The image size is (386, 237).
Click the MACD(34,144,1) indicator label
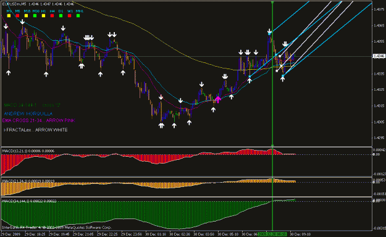tap(29, 201)
